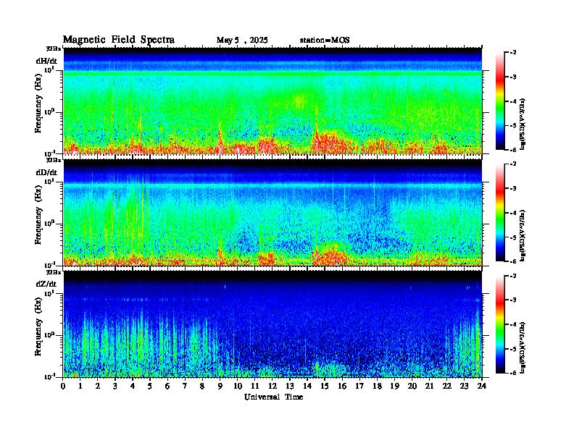Image resolution: width=574 pixels, height=443 pixels.
Task: Click the log(PSD) label of dD/dt color bar
Action: coord(523,236)
